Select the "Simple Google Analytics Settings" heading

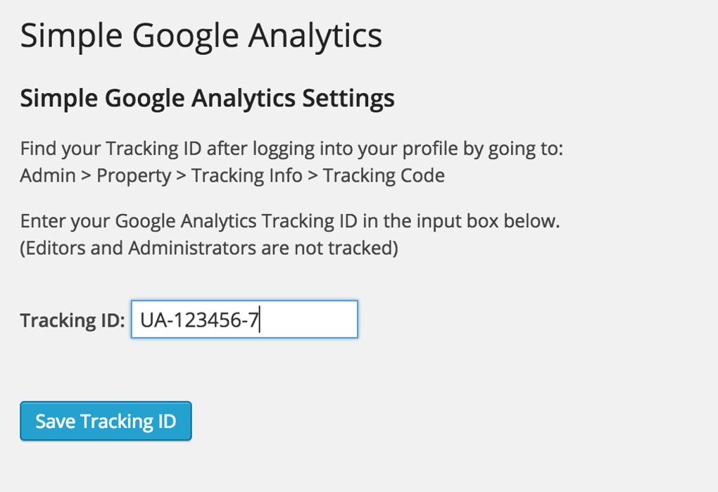(207, 99)
